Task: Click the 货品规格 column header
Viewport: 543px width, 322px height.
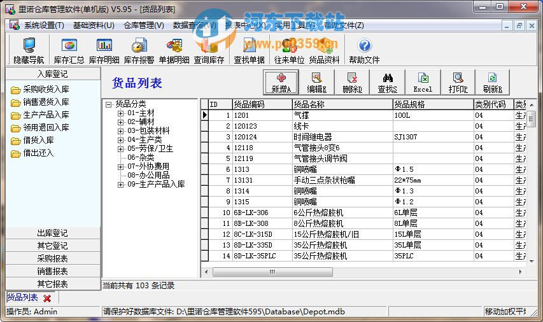Action: pos(433,104)
